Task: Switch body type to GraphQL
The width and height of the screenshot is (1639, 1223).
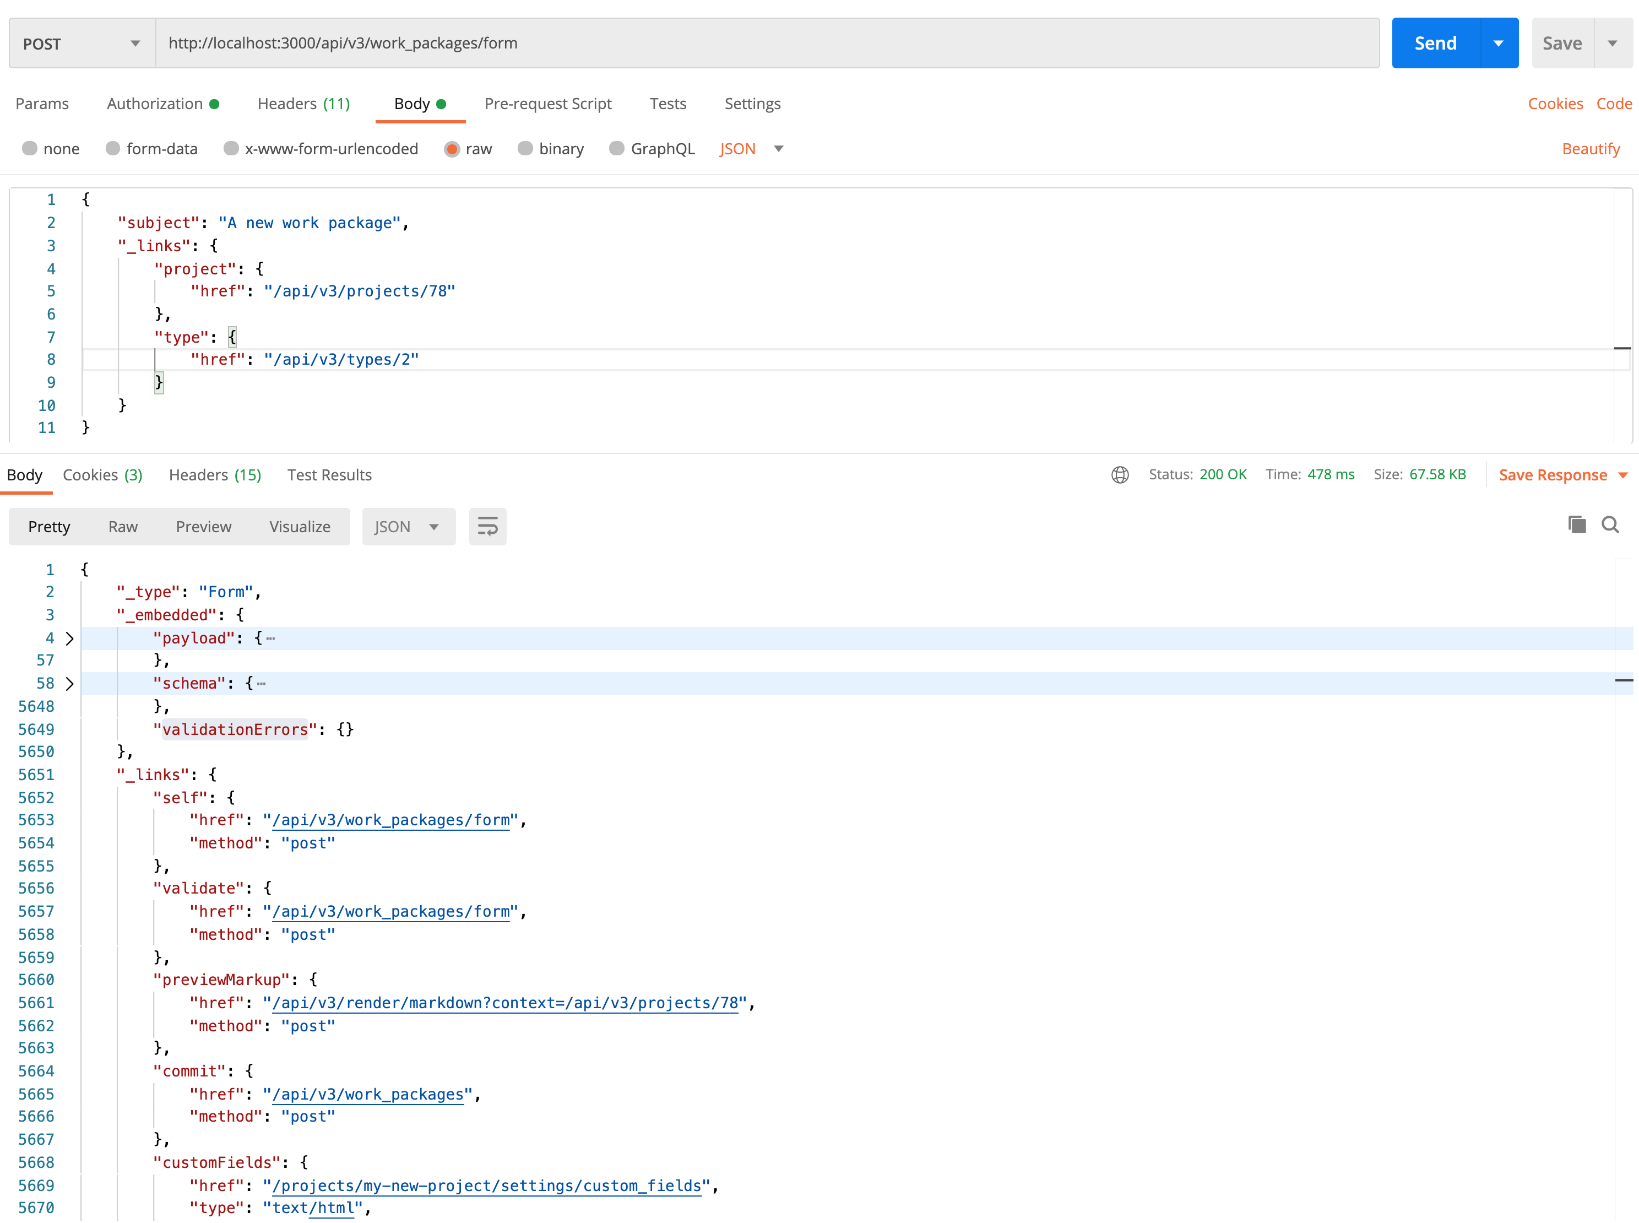Action: coord(616,149)
